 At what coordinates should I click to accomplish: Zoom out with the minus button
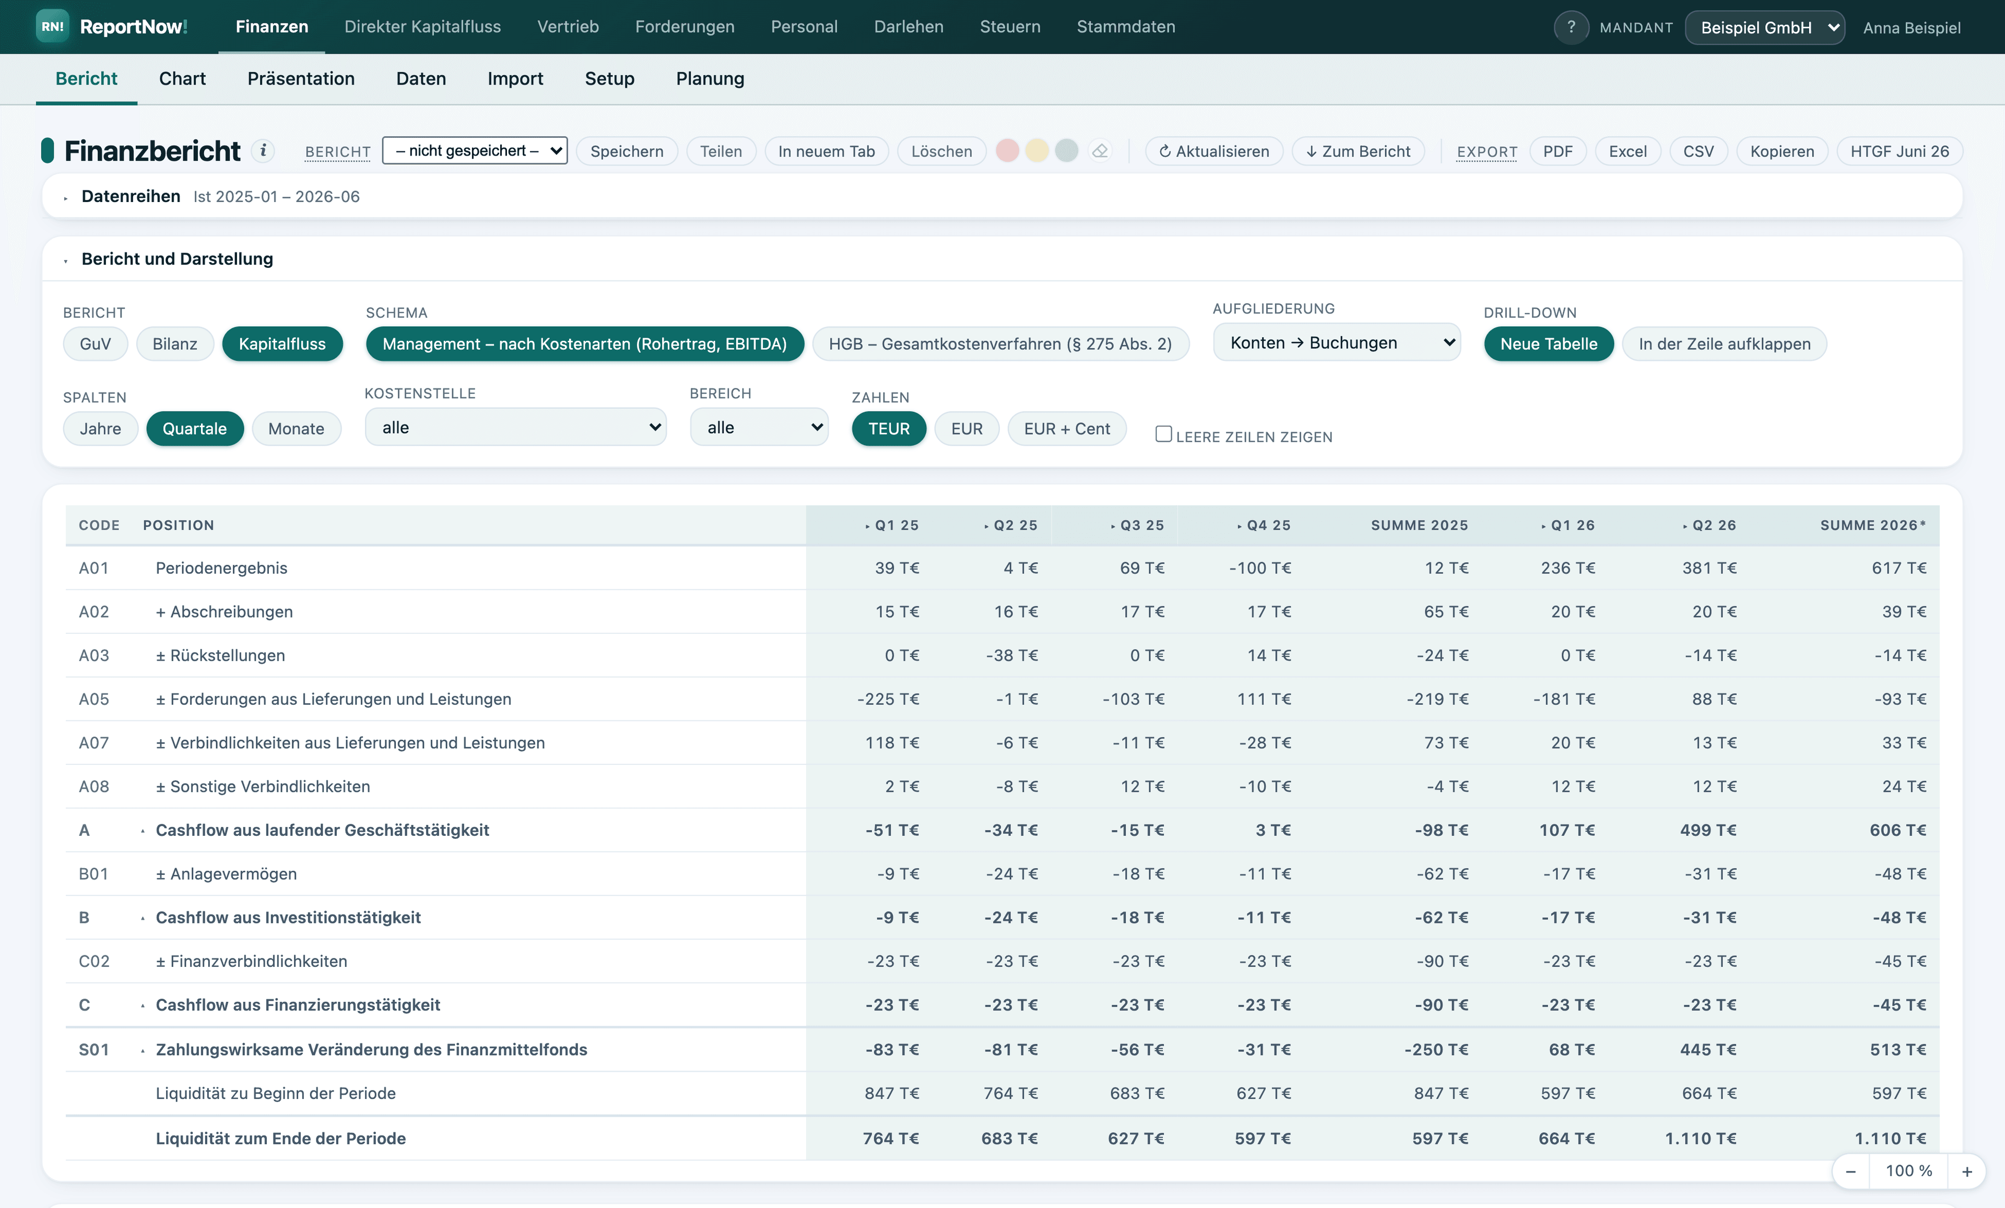click(x=1850, y=1171)
